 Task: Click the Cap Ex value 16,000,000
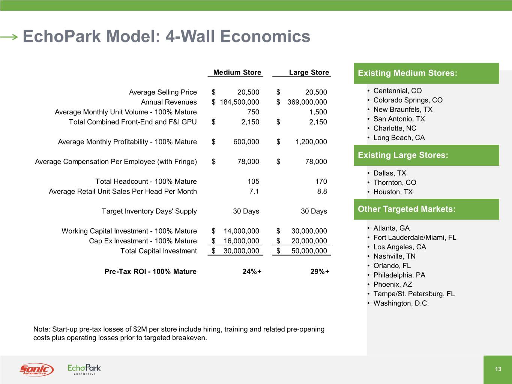coord(241,241)
